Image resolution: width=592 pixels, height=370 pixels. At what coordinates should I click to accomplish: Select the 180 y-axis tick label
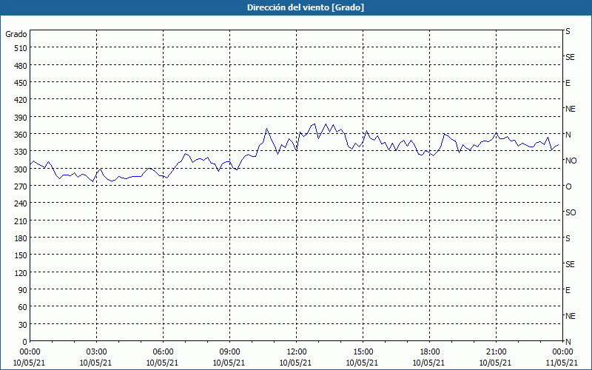pyautogui.click(x=21, y=238)
